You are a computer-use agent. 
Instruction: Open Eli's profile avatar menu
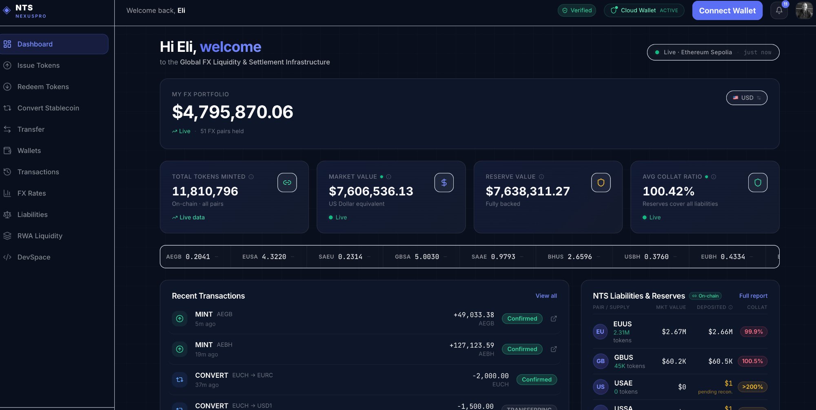click(804, 10)
